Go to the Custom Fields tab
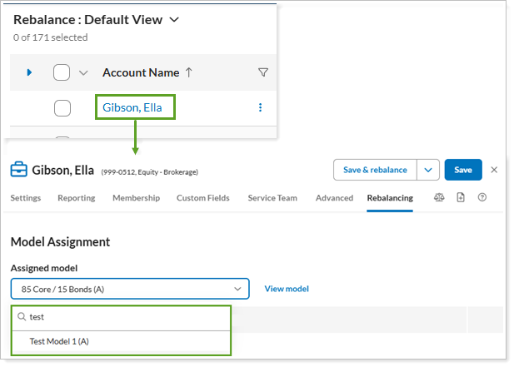Viewport: 514px width, 367px height. pyautogui.click(x=203, y=198)
